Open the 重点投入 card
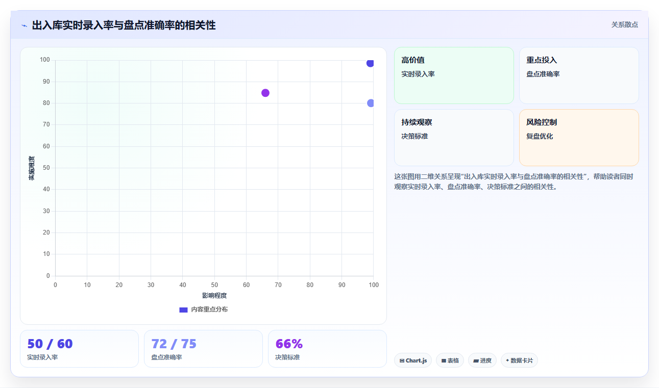 579,75
